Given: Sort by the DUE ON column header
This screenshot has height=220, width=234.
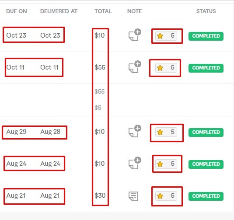Looking at the screenshot, I should point(17,11).
